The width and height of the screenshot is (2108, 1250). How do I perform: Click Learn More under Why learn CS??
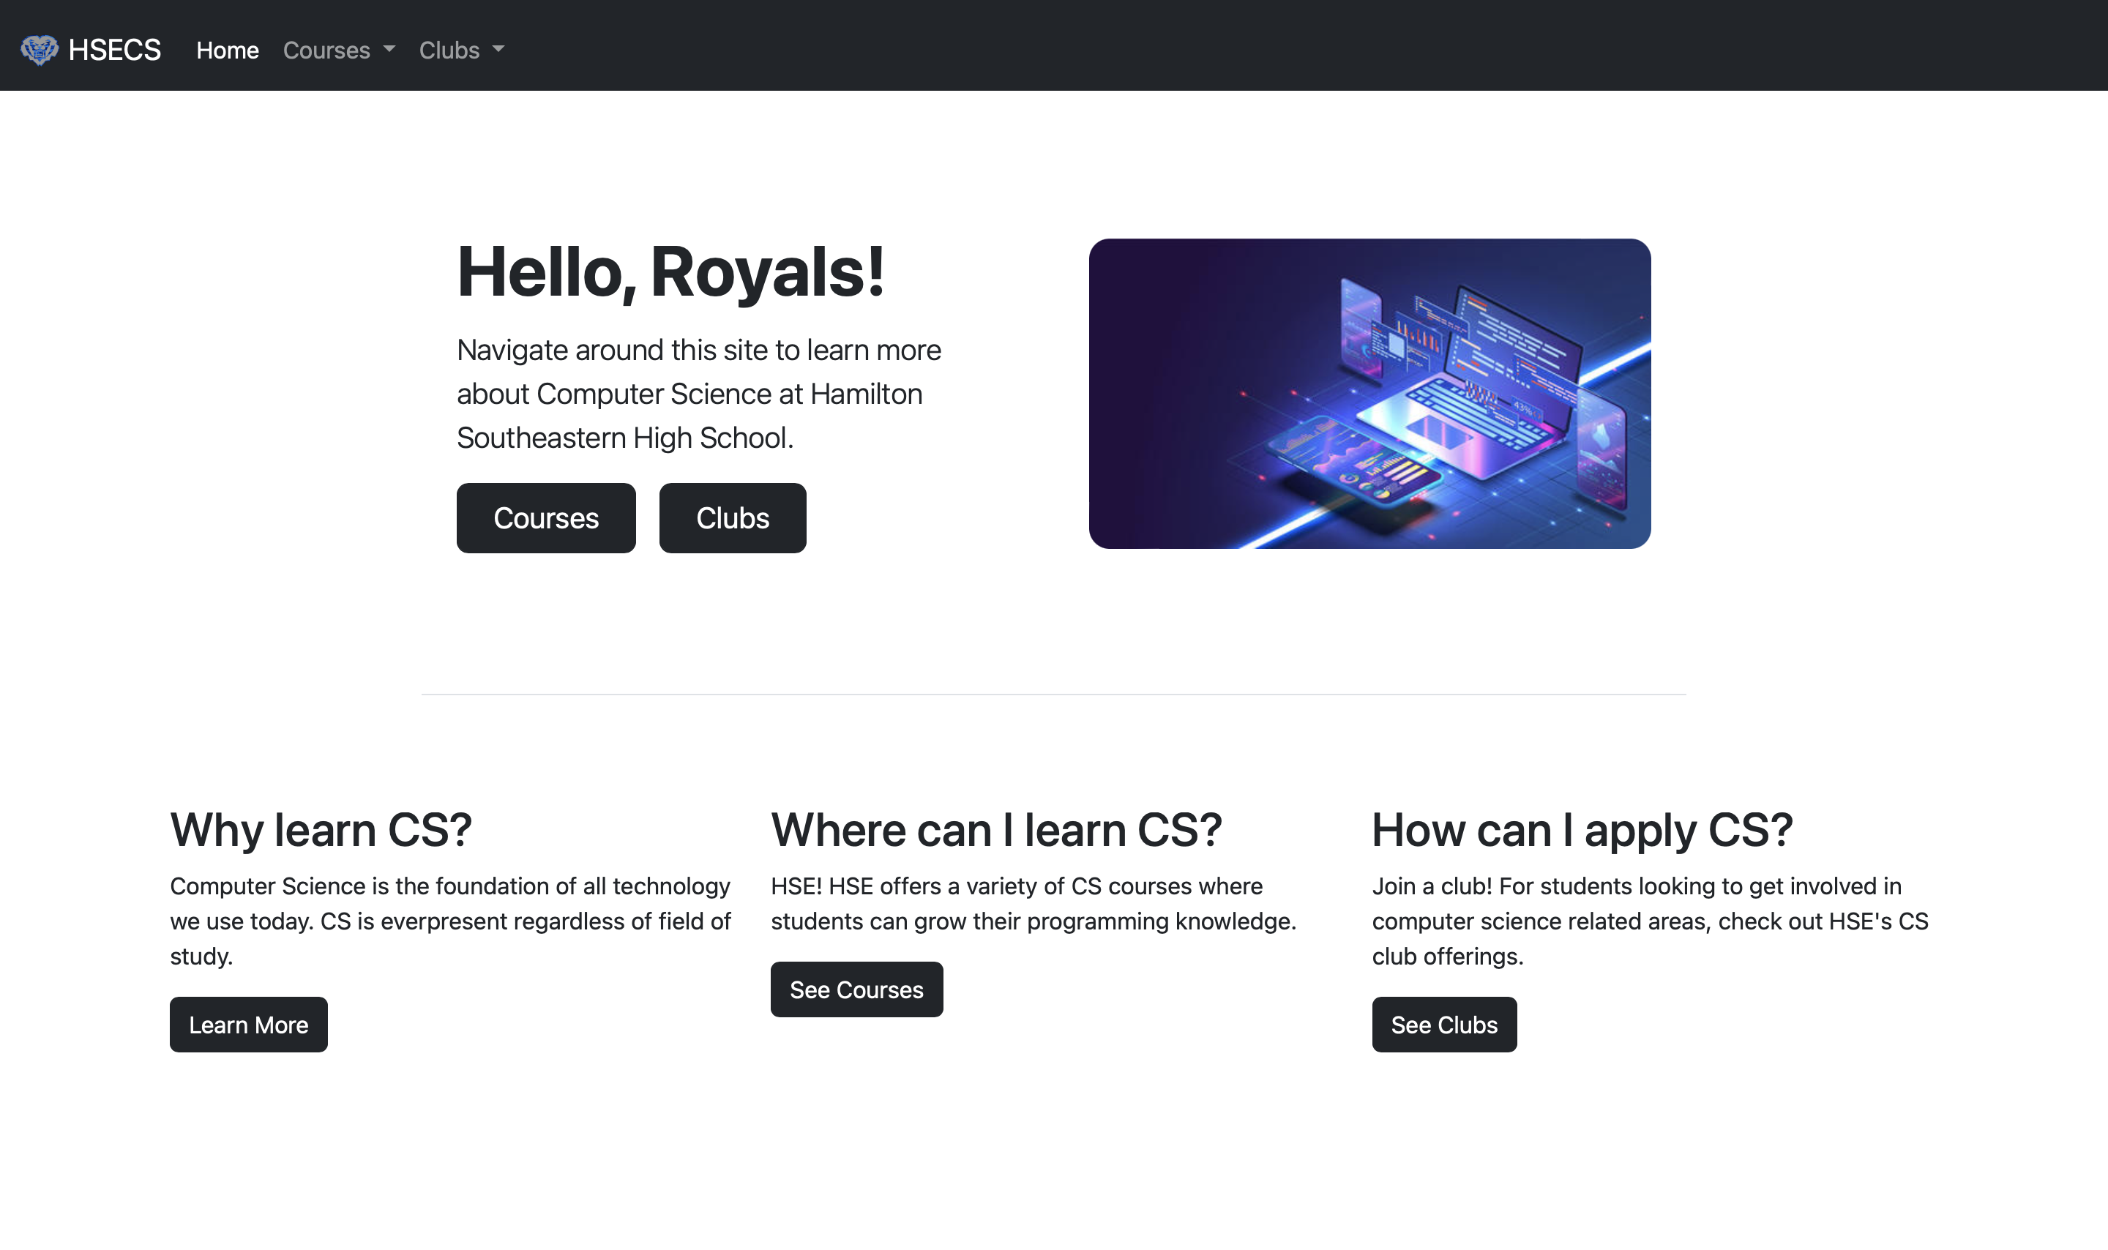click(x=248, y=1025)
